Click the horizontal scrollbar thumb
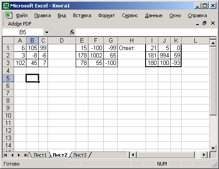The height and width of the screenshot is (169, 219). click(x=165, y=155)
